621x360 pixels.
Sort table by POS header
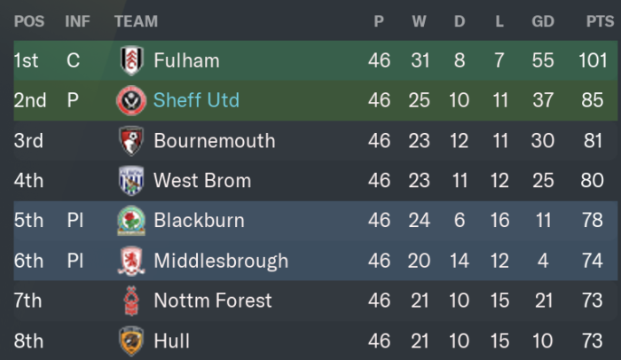(29, 21)
